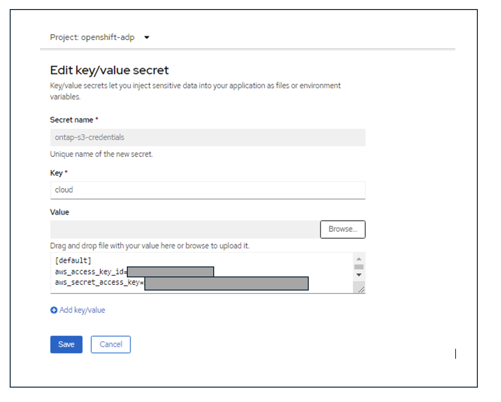Viewport: 501px width, 402px height.
Task: Click the Project: openshift-adp selector text
Action: point(92,37)
